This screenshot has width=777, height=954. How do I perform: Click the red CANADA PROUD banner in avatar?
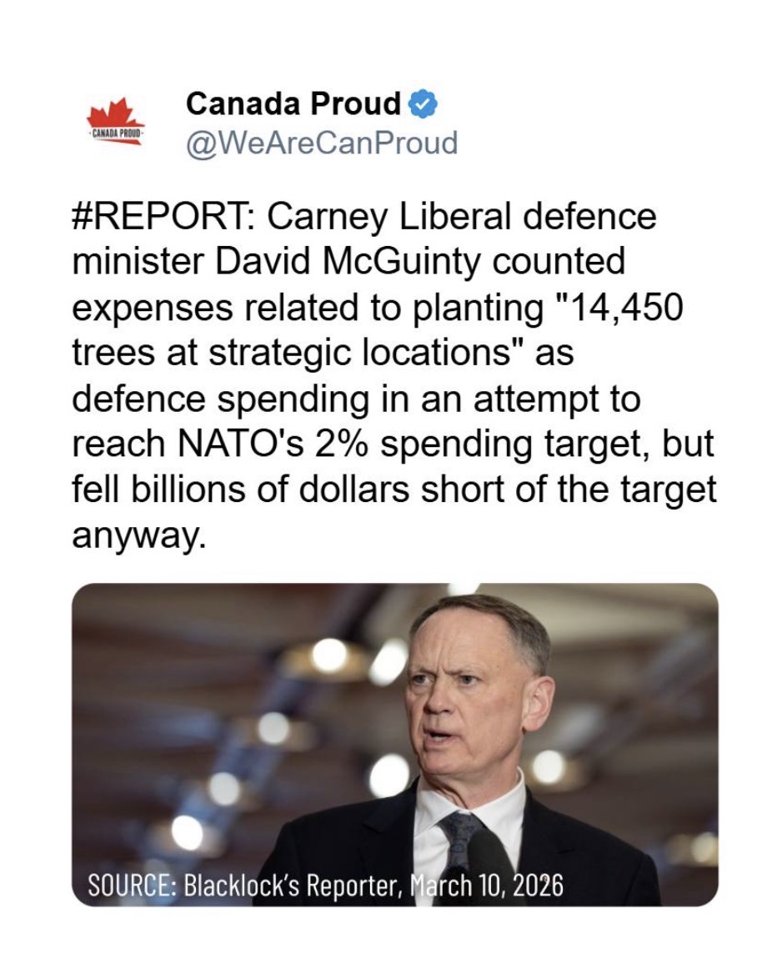[x=116, y=133]
